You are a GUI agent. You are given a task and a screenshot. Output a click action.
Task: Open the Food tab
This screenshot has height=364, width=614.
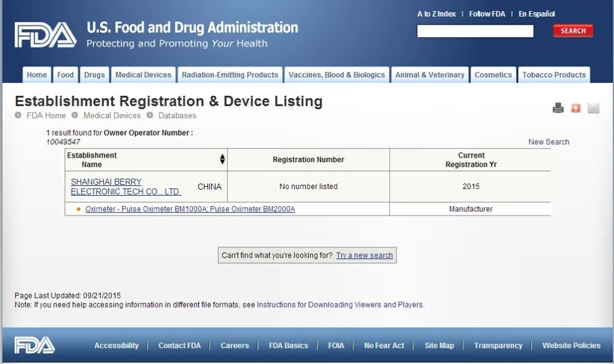pyautogui.click(x=66, y=75)
